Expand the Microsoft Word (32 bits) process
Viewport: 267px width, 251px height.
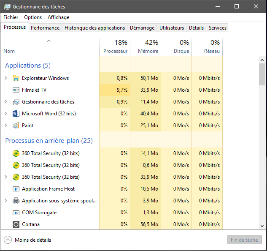pyautogui.click(x=6, y=114)
